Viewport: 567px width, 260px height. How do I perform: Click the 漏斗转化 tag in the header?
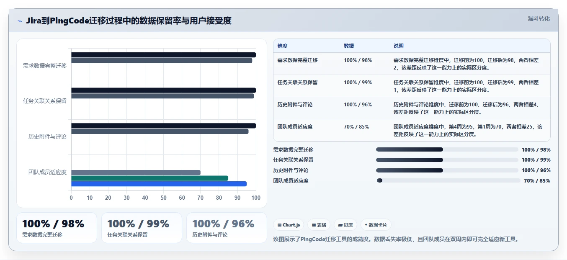point(539,18)
